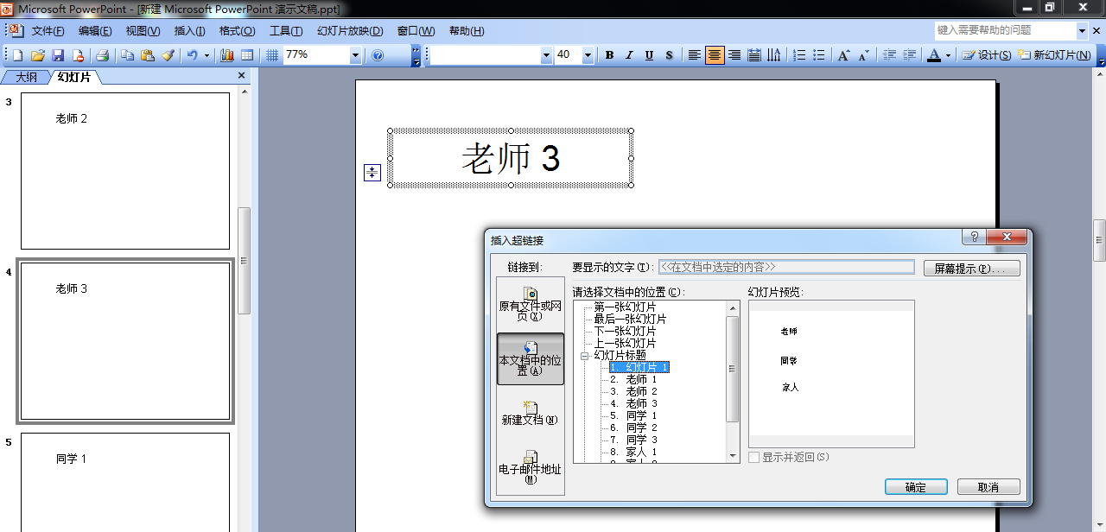Toggle Bold formatting
The width and height of the screenshot is (1106, 532).
tap(609, 55)
